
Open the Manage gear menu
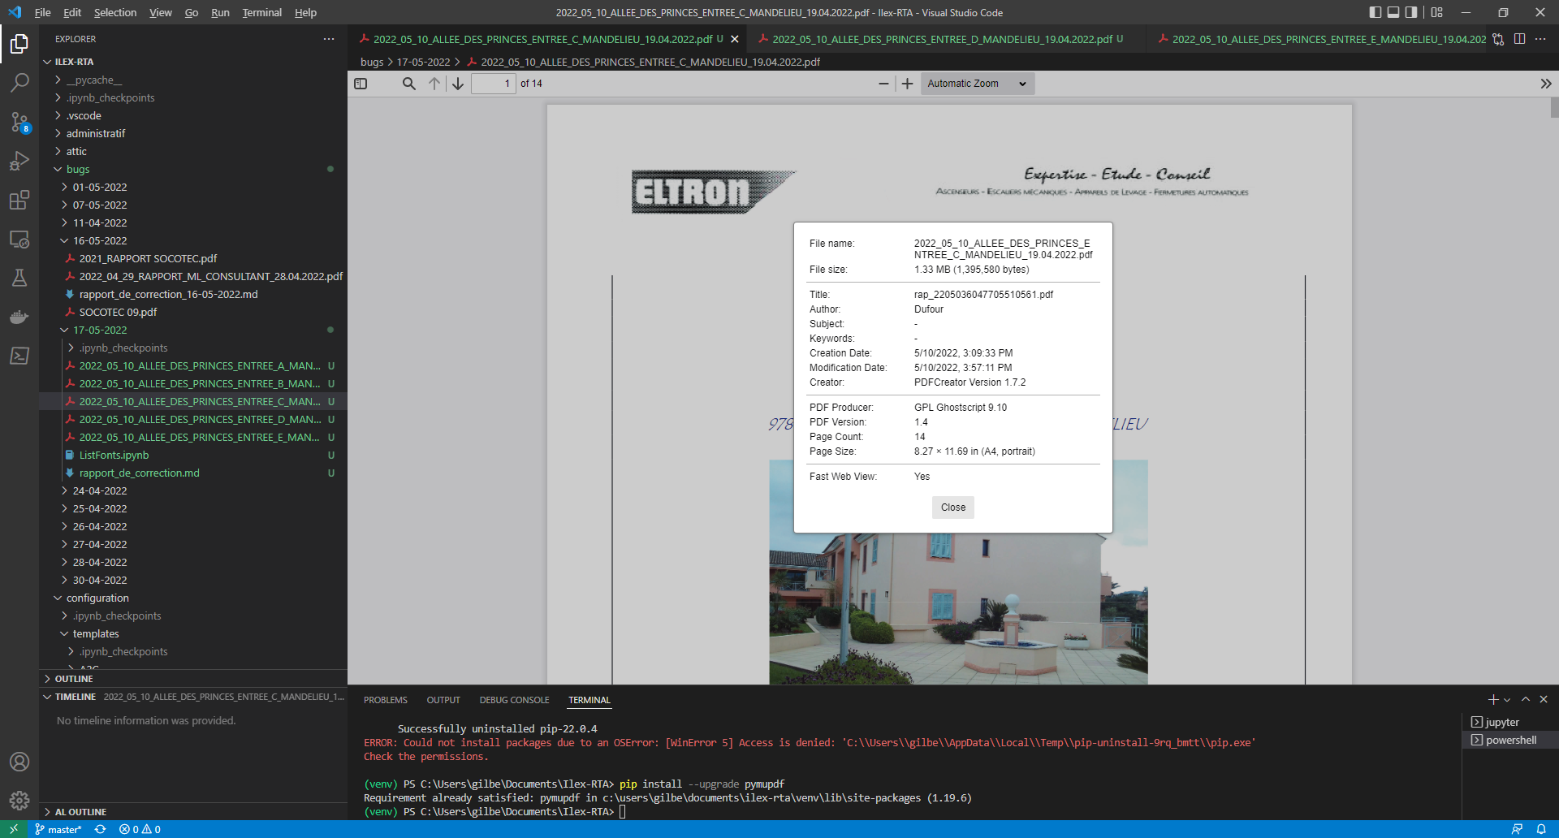[x=19, y=801]
